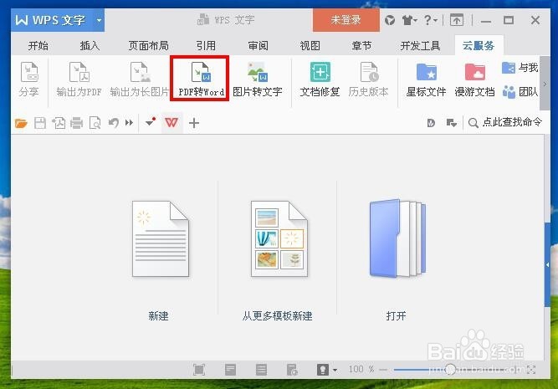This screenshot has height=389, width=558.
Task: Open the 页面布局 tab
Action: pos(148,45)
